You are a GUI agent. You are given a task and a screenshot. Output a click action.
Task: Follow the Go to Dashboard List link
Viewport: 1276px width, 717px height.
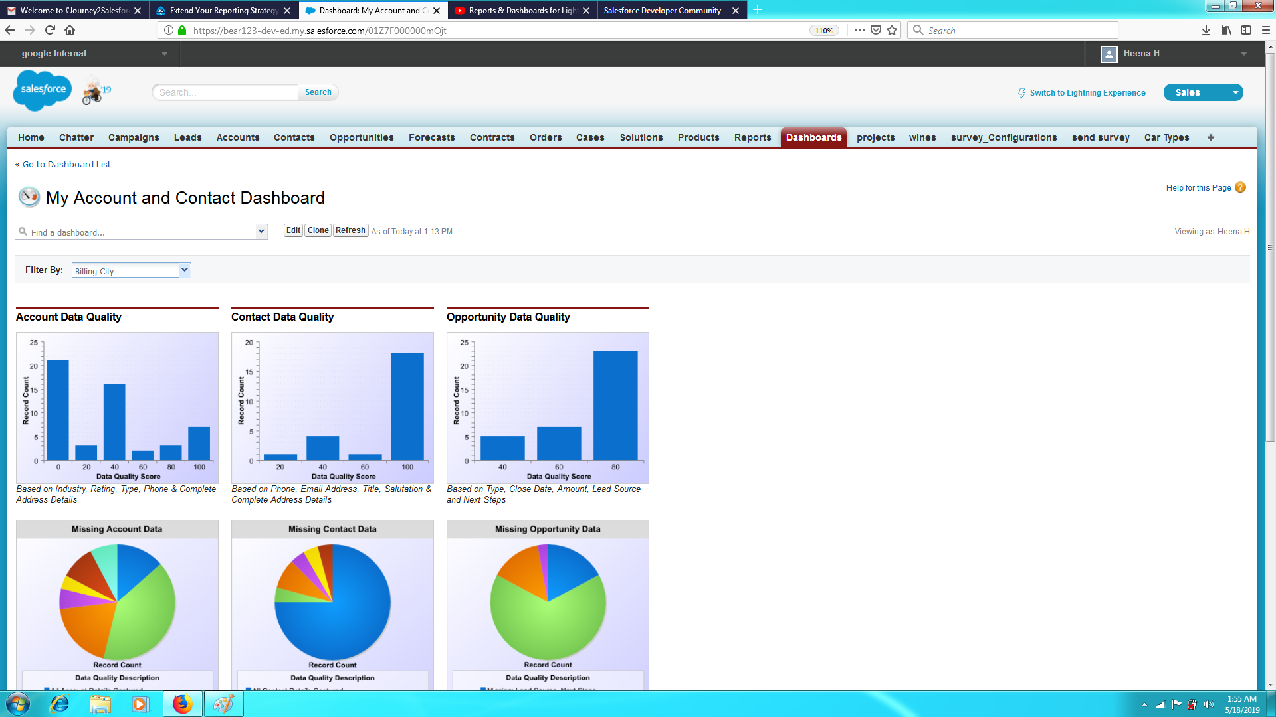pos(66,164)
